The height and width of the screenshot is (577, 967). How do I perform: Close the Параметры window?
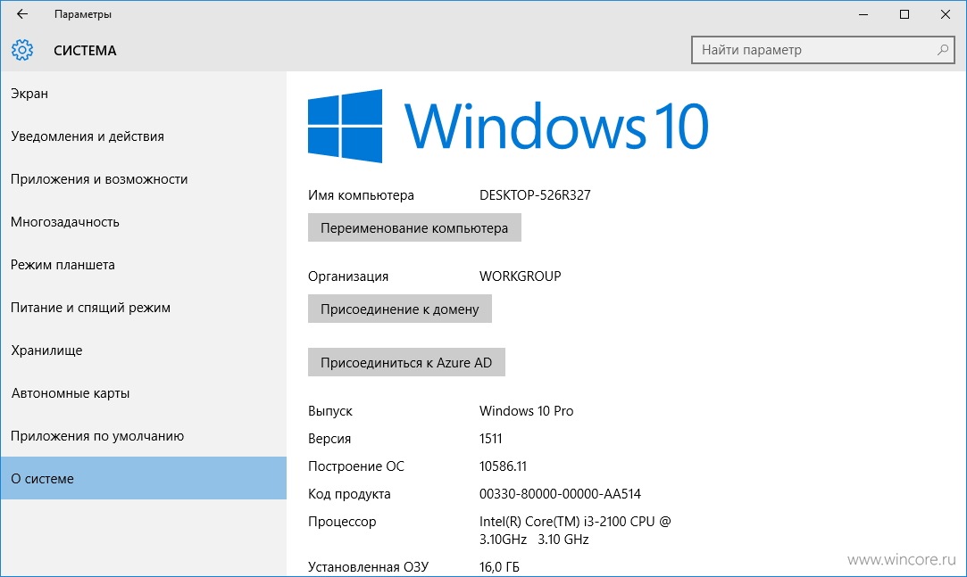[x=945, y=14]
